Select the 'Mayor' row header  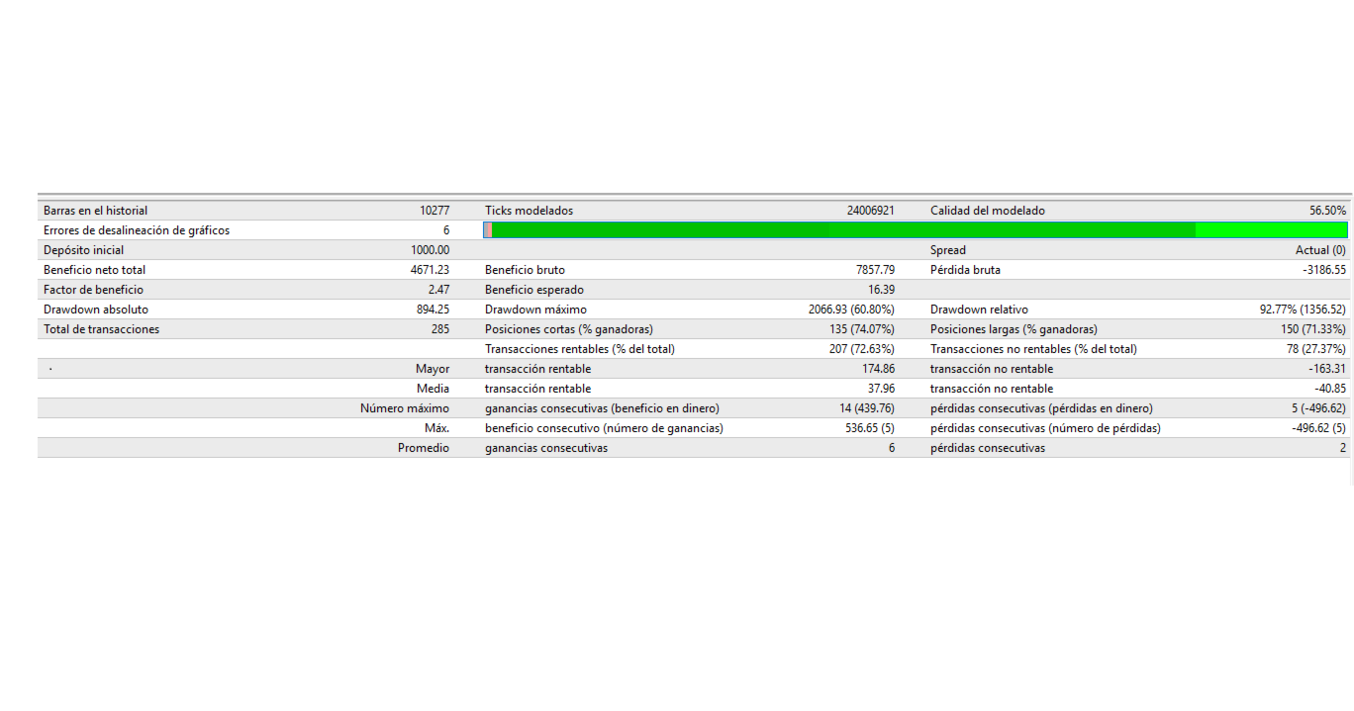[x=433, y=369]
